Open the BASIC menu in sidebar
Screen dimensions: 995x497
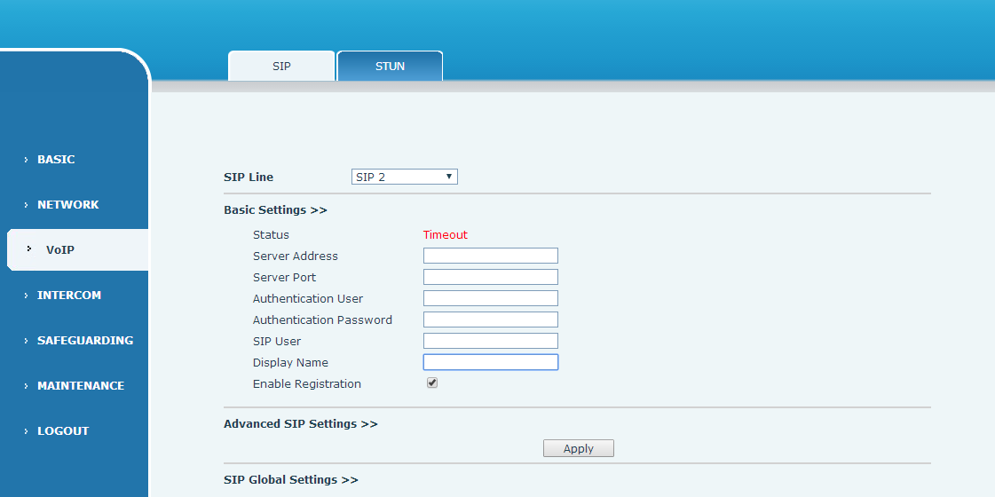(56, 160)
